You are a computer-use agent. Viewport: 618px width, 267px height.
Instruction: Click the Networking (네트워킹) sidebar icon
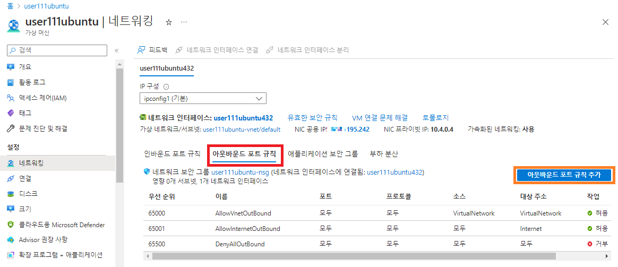(11, 163)
